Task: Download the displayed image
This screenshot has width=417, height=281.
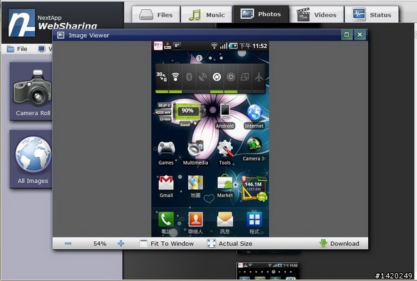Action: point(339,243)
